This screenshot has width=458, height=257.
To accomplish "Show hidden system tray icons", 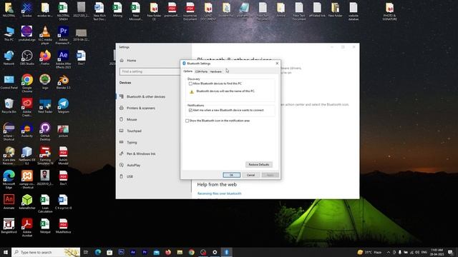I will 388,252.
